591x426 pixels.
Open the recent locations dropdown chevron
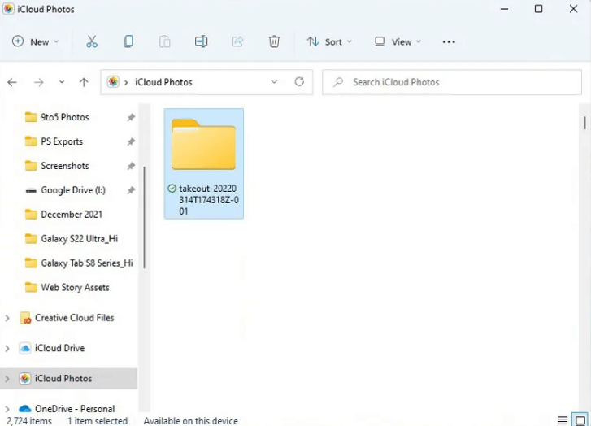62,82
